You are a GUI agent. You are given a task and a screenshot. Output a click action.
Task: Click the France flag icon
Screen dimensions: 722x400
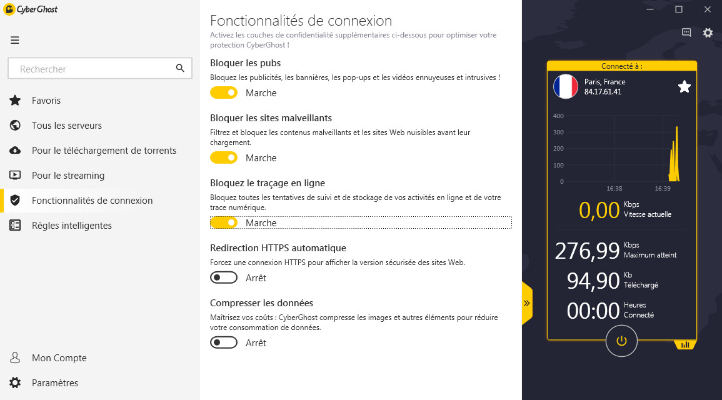point(566,86)
